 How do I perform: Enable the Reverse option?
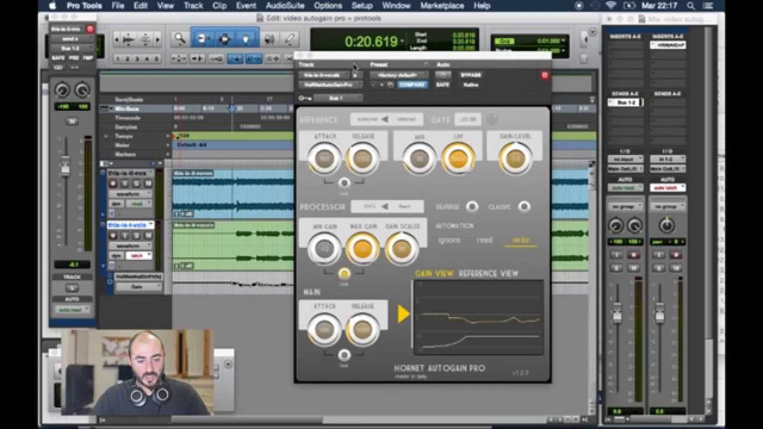point(472,207)
